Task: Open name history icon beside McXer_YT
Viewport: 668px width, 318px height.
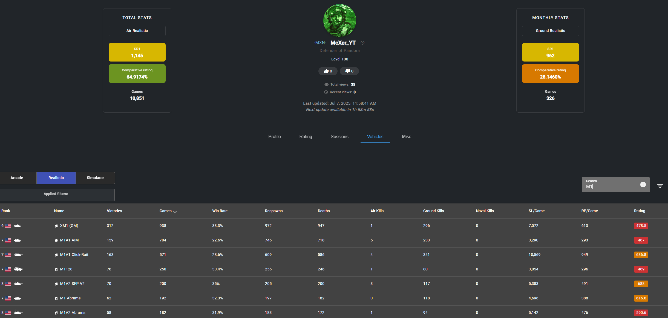Action: click(362, 43)
